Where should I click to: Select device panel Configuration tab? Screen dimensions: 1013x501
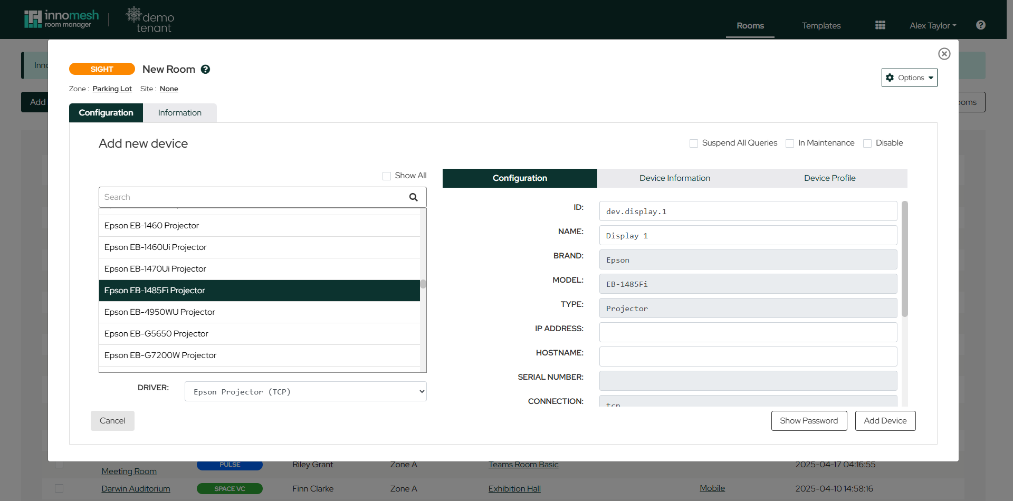[x=520, y=178]
